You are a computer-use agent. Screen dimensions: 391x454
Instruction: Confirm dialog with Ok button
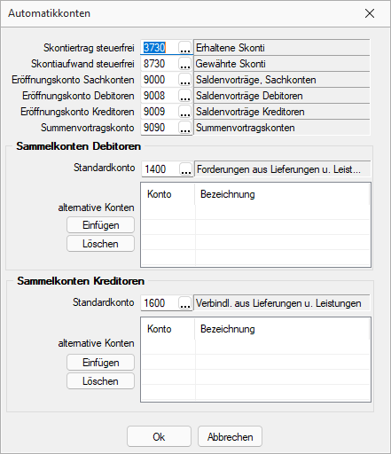click(x=159, y=436)
